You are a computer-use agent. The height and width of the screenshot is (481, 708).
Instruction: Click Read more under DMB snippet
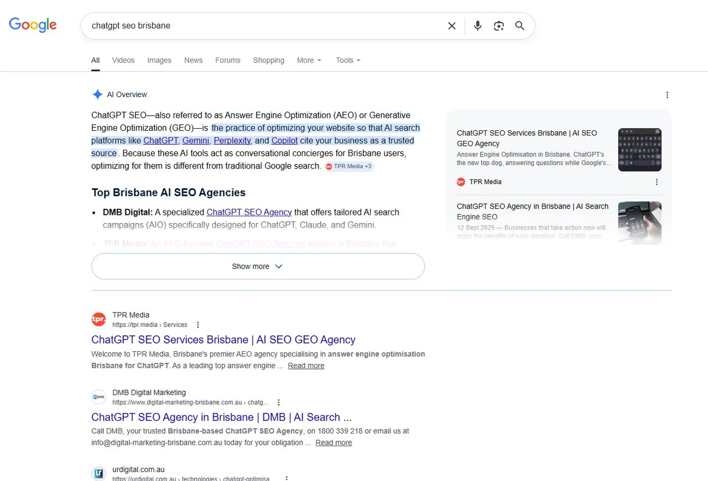[x=334, y=443]
